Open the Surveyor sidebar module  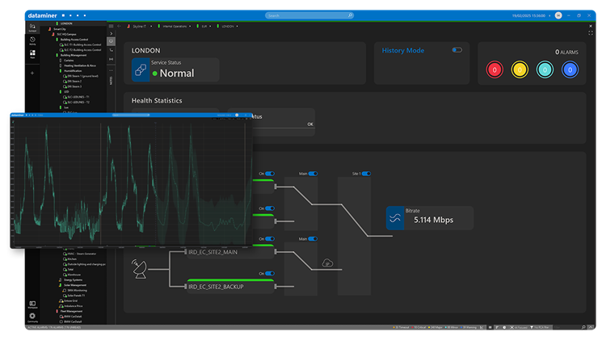(32, 27)
